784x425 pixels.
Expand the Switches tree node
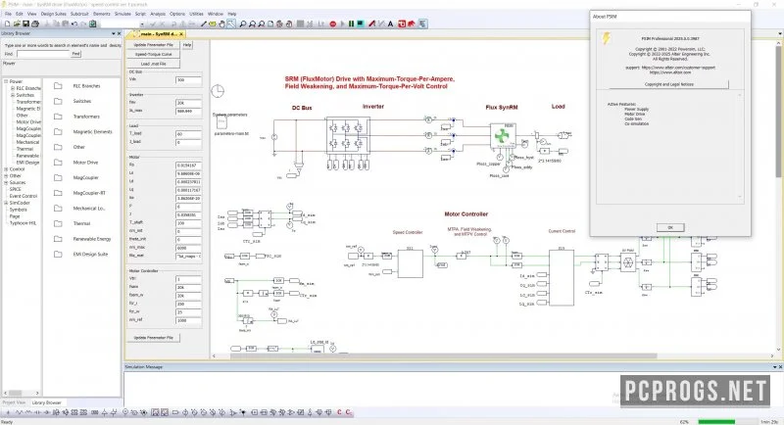[x=13, y=95]
